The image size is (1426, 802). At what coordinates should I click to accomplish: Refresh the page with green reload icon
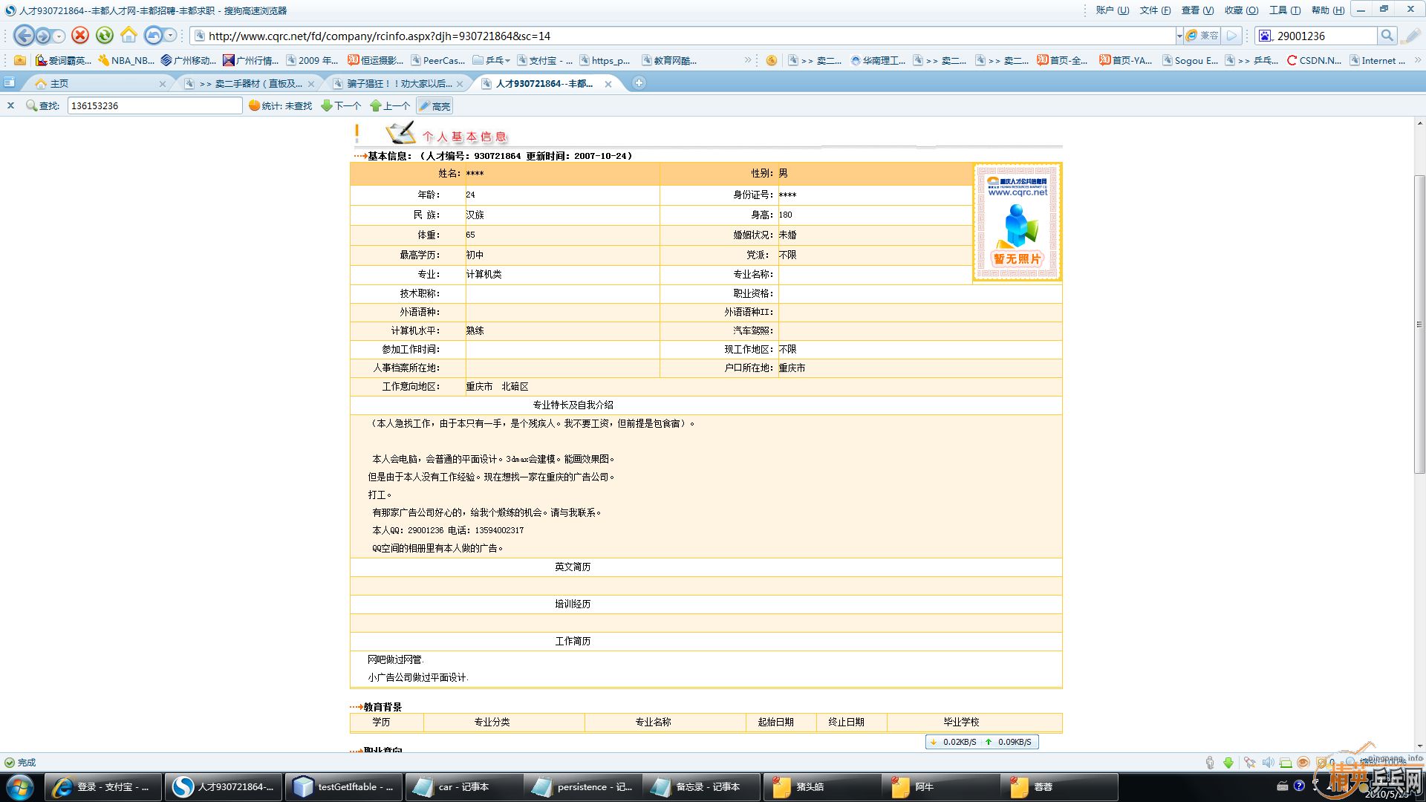click(x=105, y=35)
